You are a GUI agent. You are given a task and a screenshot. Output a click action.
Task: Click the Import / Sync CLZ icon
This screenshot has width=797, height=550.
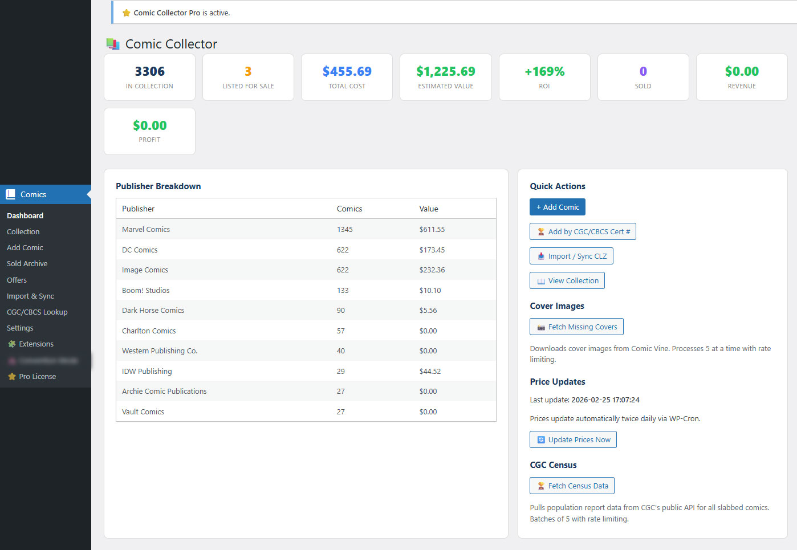pos(541,256)
